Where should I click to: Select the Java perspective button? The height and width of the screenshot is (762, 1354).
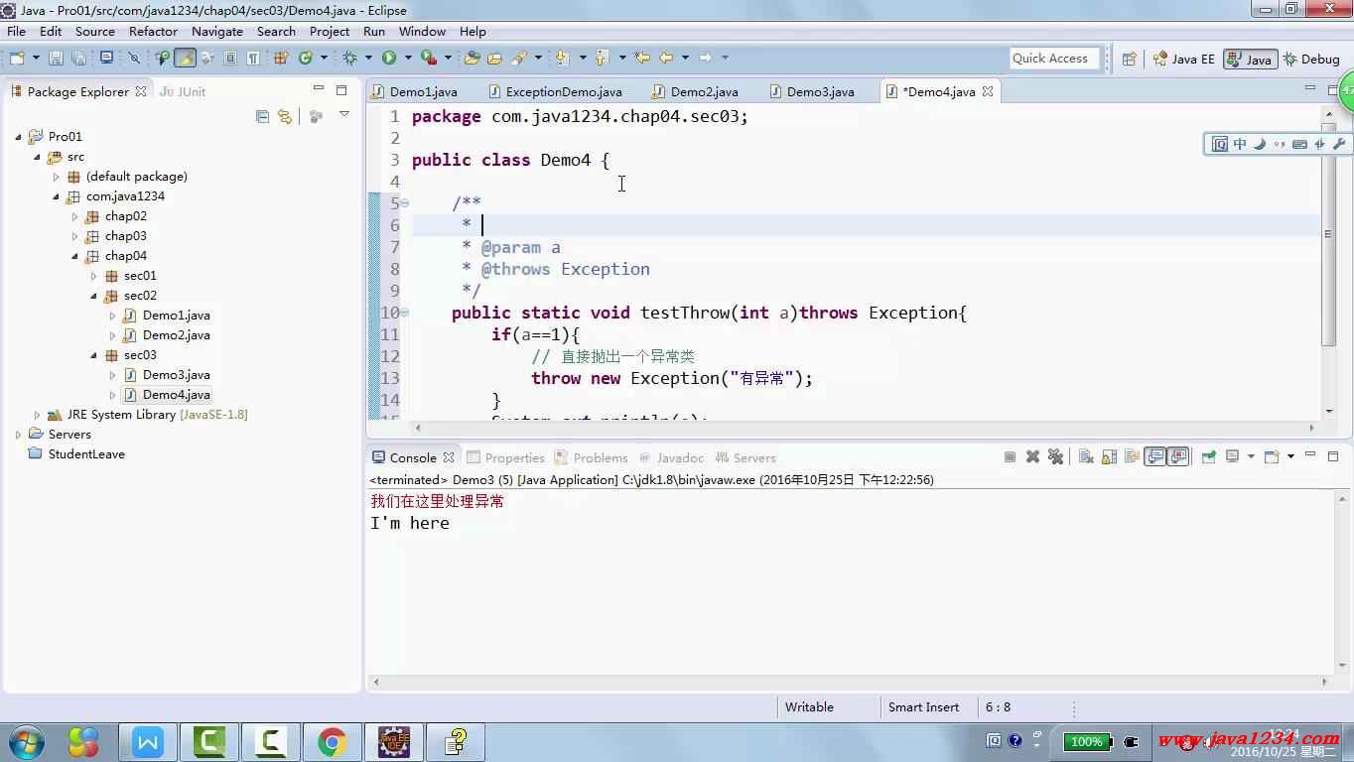(1250, 59)
